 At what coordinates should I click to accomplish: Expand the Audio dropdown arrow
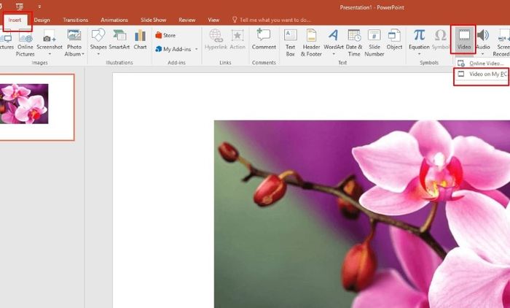coord(483,54)
